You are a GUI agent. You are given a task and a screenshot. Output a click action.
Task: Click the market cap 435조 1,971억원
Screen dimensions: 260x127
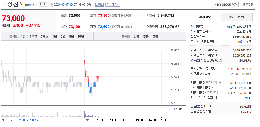[239, 26]
